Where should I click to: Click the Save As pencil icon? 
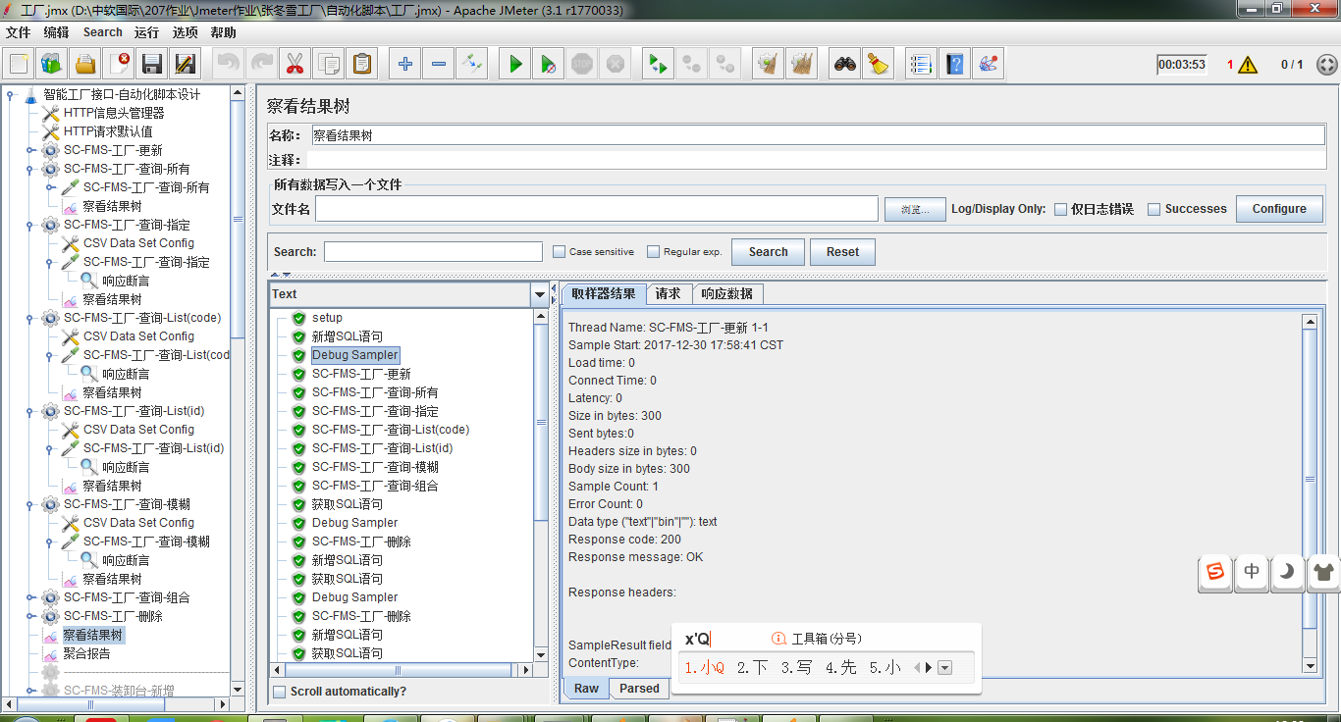185,65
